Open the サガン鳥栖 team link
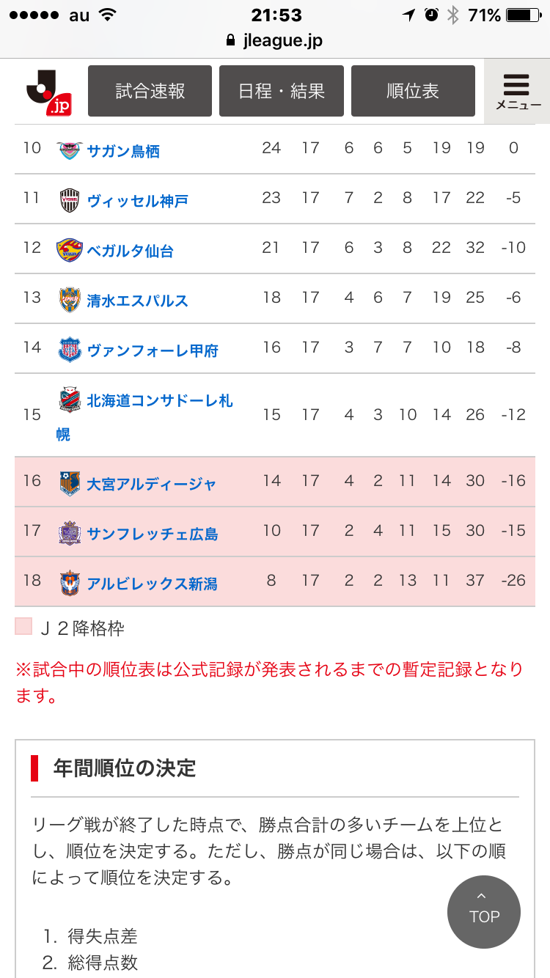This screenshot has height=978, width=550. [123, 151]
